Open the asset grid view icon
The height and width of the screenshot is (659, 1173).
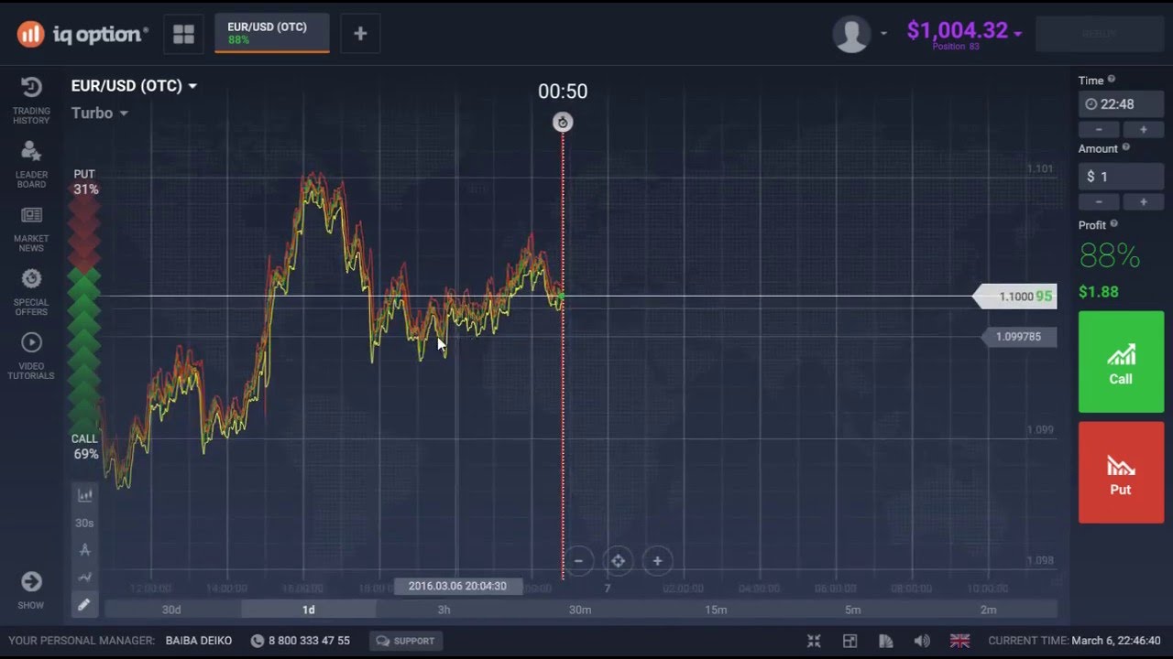pos(183,34)
